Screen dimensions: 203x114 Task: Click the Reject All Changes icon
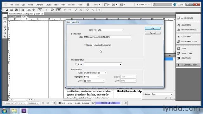(93, 10)
